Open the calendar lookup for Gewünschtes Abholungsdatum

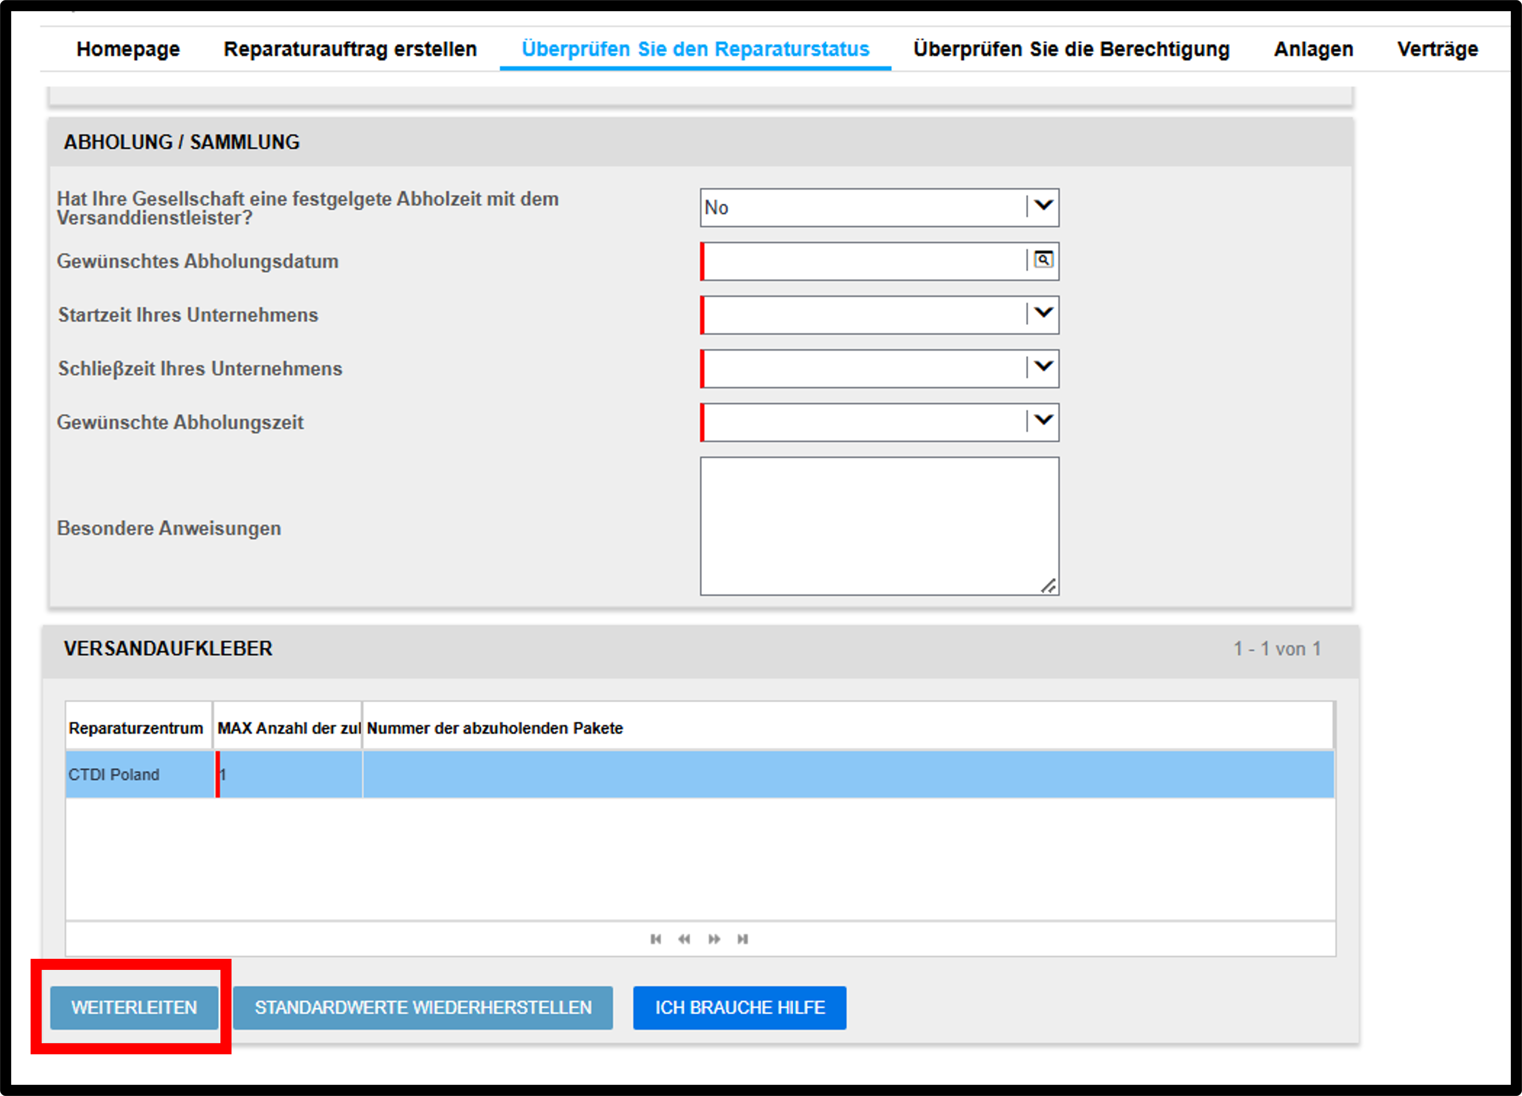coord(1043,260)
